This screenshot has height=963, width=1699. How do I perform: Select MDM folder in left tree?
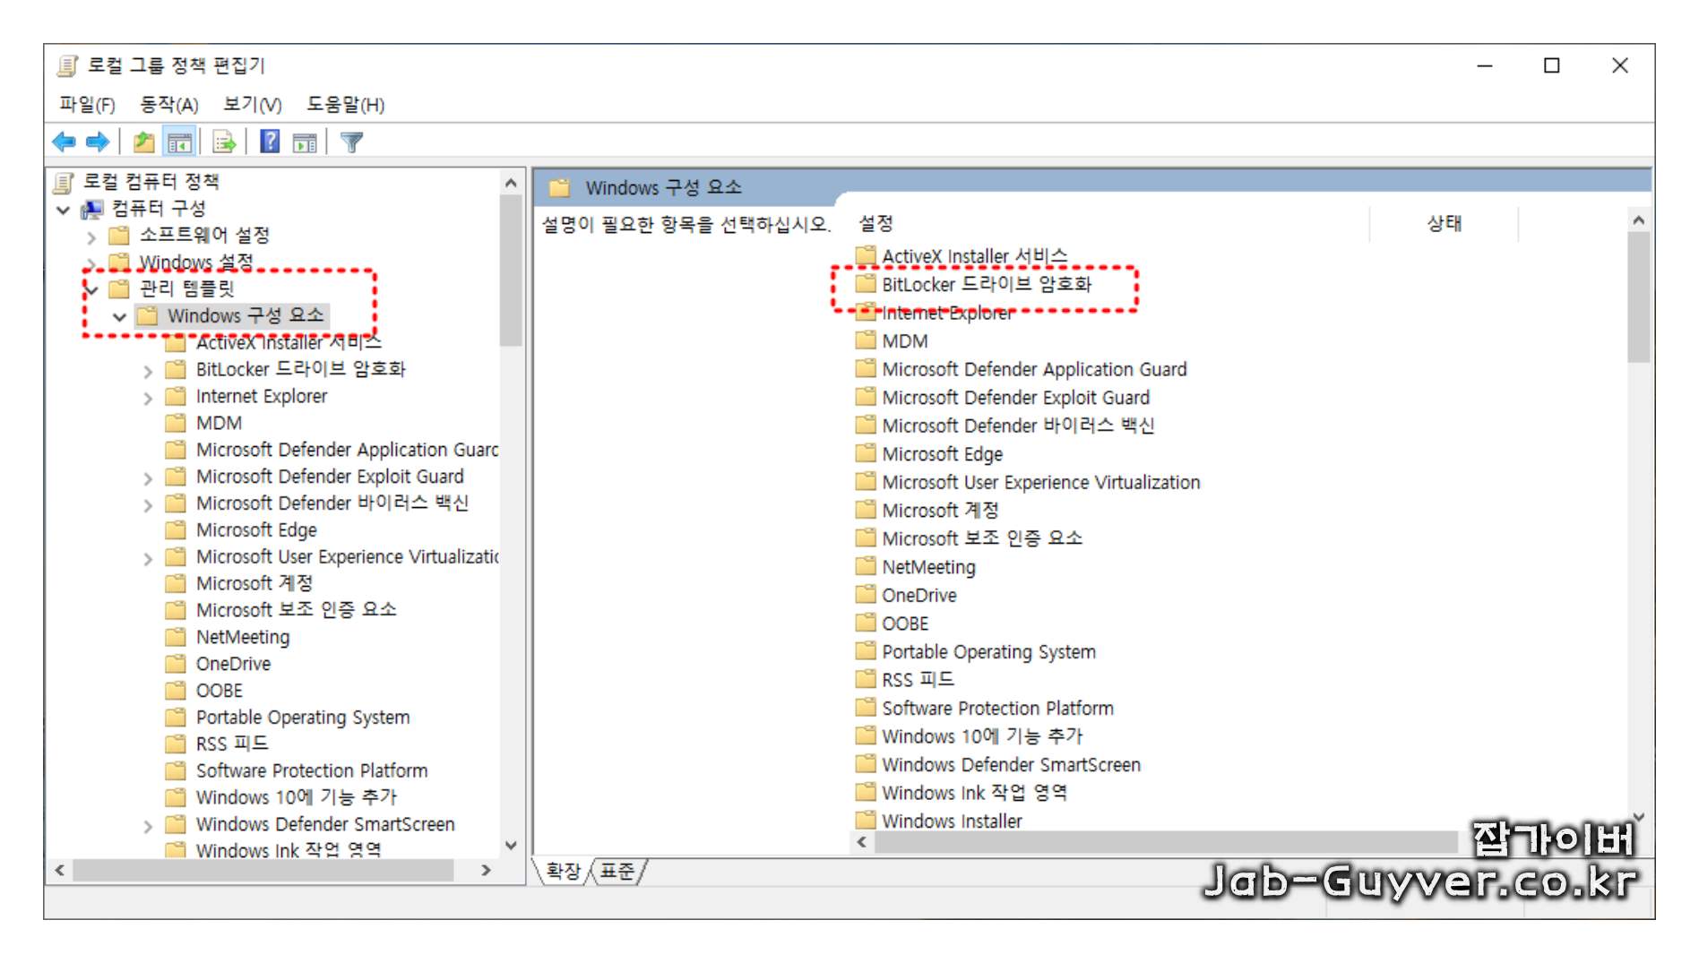[x=219, y=423]
